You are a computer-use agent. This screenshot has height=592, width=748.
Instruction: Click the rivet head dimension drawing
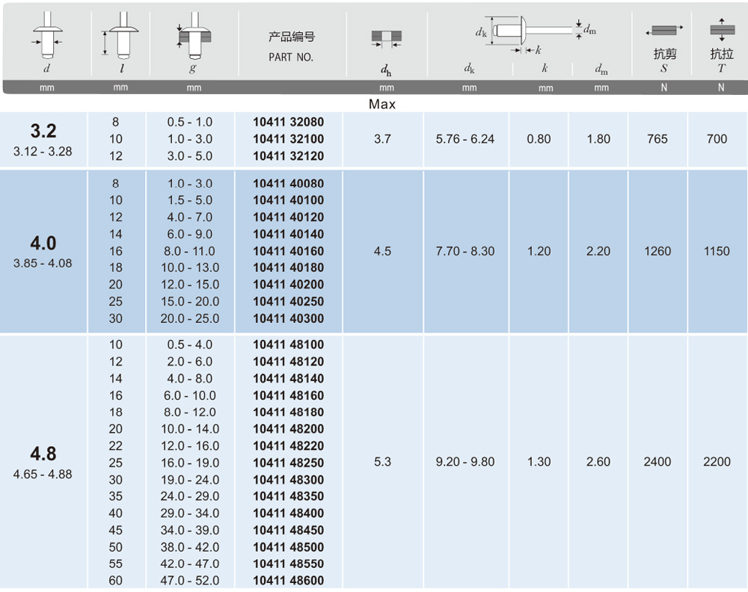(x=533, y=32)
